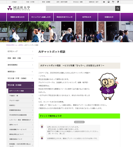133x147 pixels.
Task: Open the 学生生活・就職 top menu
Action: pyautogui.click(x=78, y=2)
